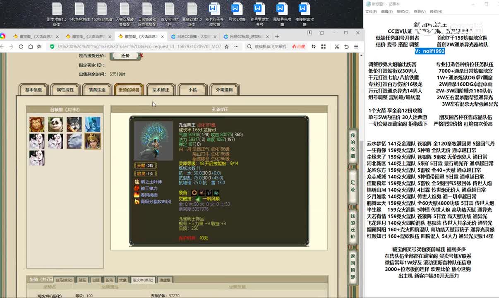Open the 编辑(E) menu in Notepad
Viewport: 499px width, 298px height.
(x=387, y=12)
